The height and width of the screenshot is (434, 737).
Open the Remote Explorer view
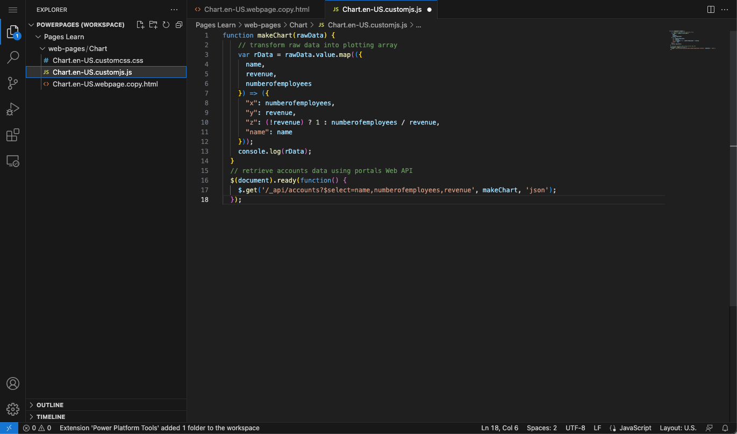pos(13,161)
